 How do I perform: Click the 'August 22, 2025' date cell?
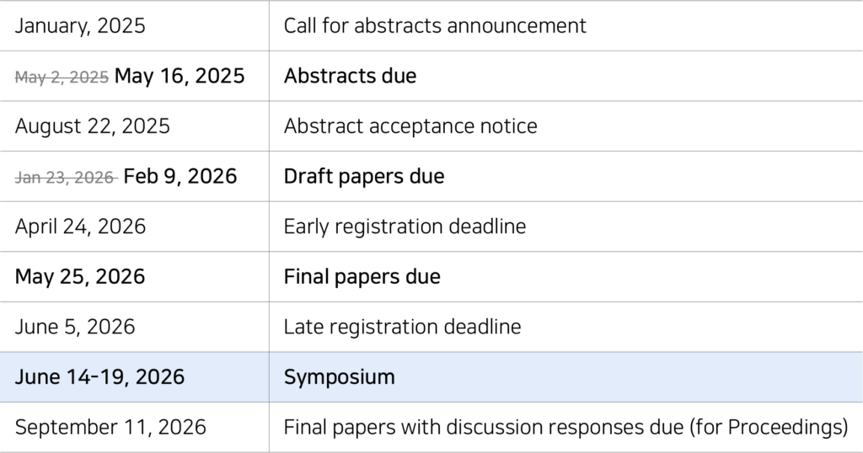click(93, 126)
